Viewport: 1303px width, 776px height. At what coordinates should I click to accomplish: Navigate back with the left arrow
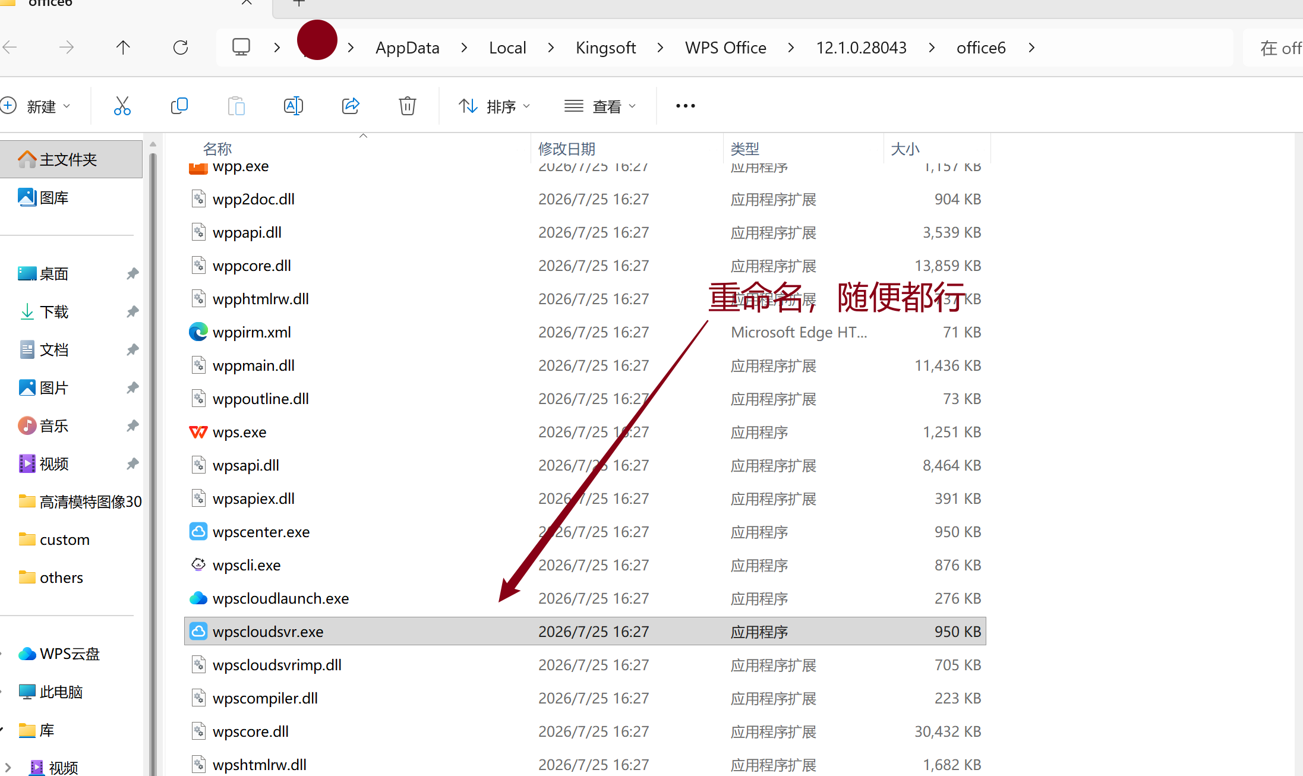point(10,48)
